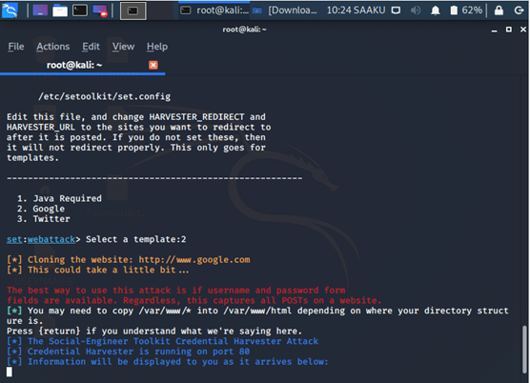The image size is (530, 383).
Task: Close the terminal window
Action: tap(523, 30)
